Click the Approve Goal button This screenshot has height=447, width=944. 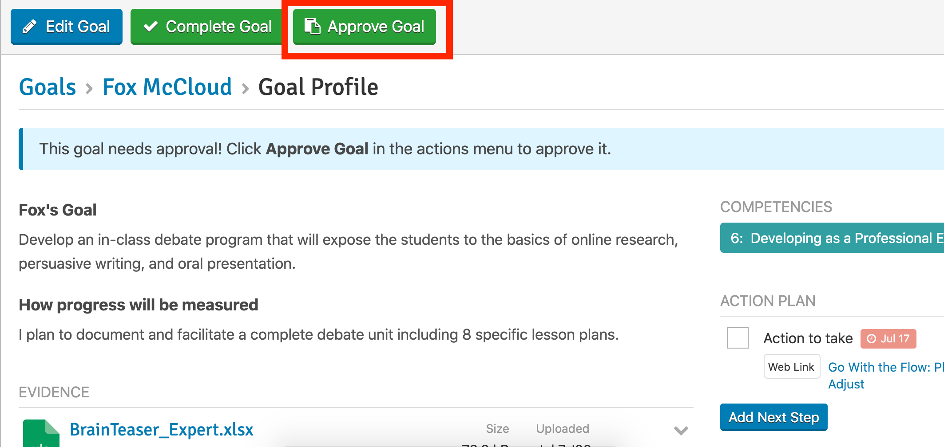point(364,27)
